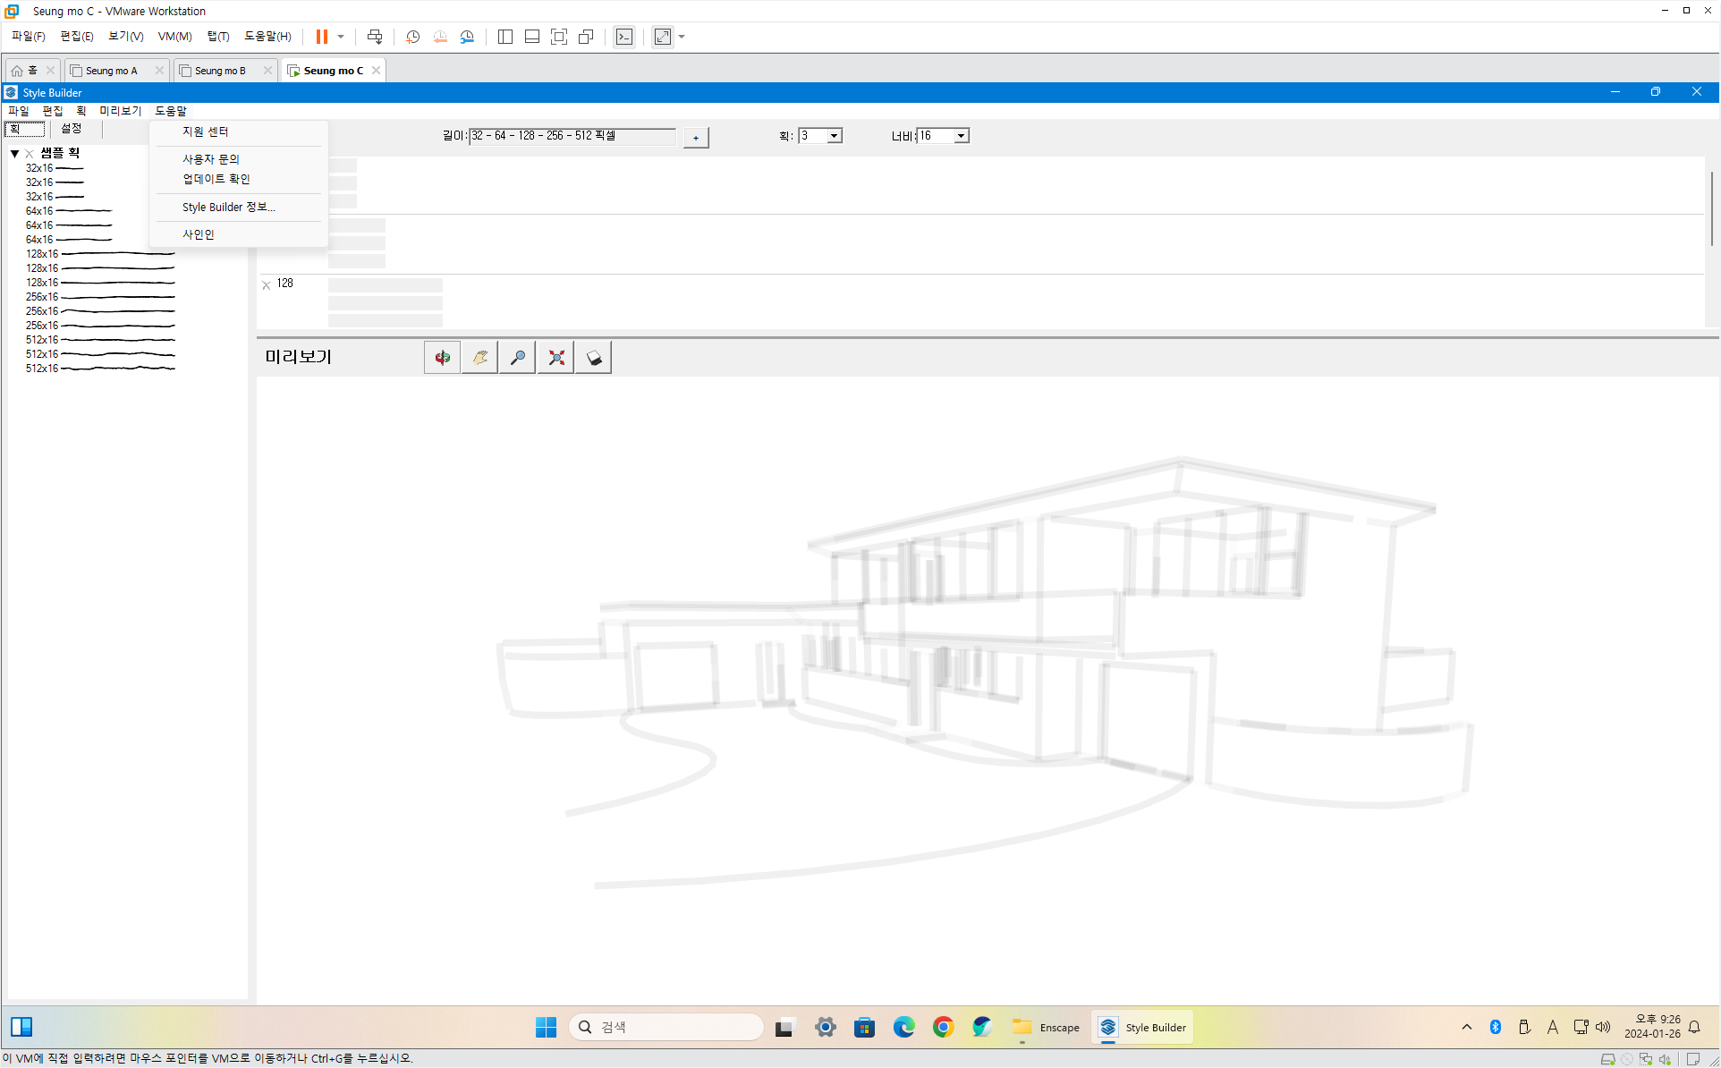
Task: Open the 너비 dropdown showing 16
Action: (x=961, y=136)
